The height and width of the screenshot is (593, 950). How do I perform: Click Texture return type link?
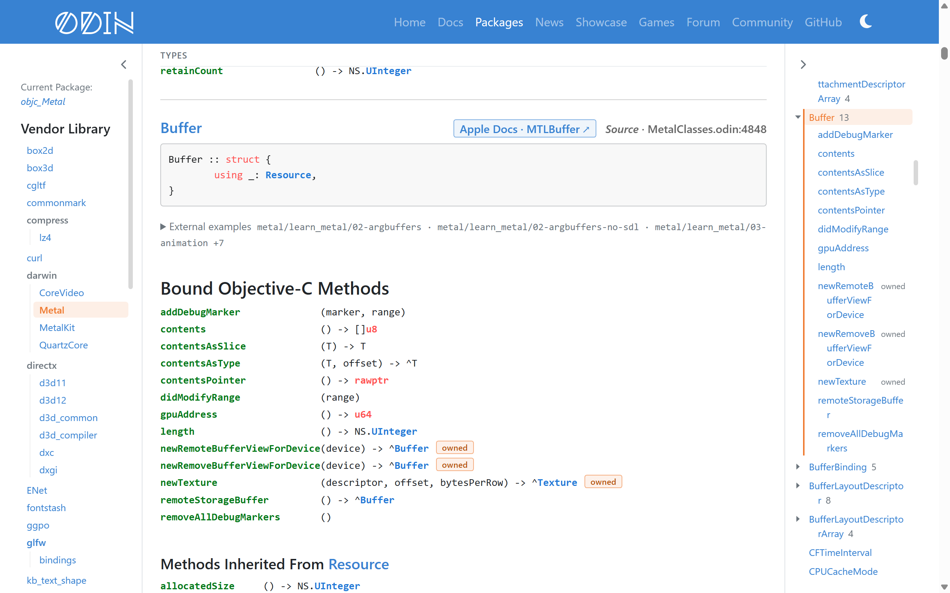coord(557,483)
